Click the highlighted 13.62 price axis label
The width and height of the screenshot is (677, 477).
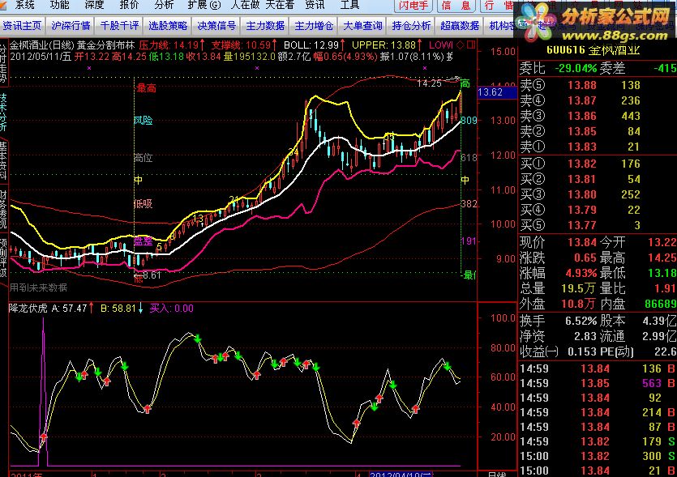tap(497, 92)
